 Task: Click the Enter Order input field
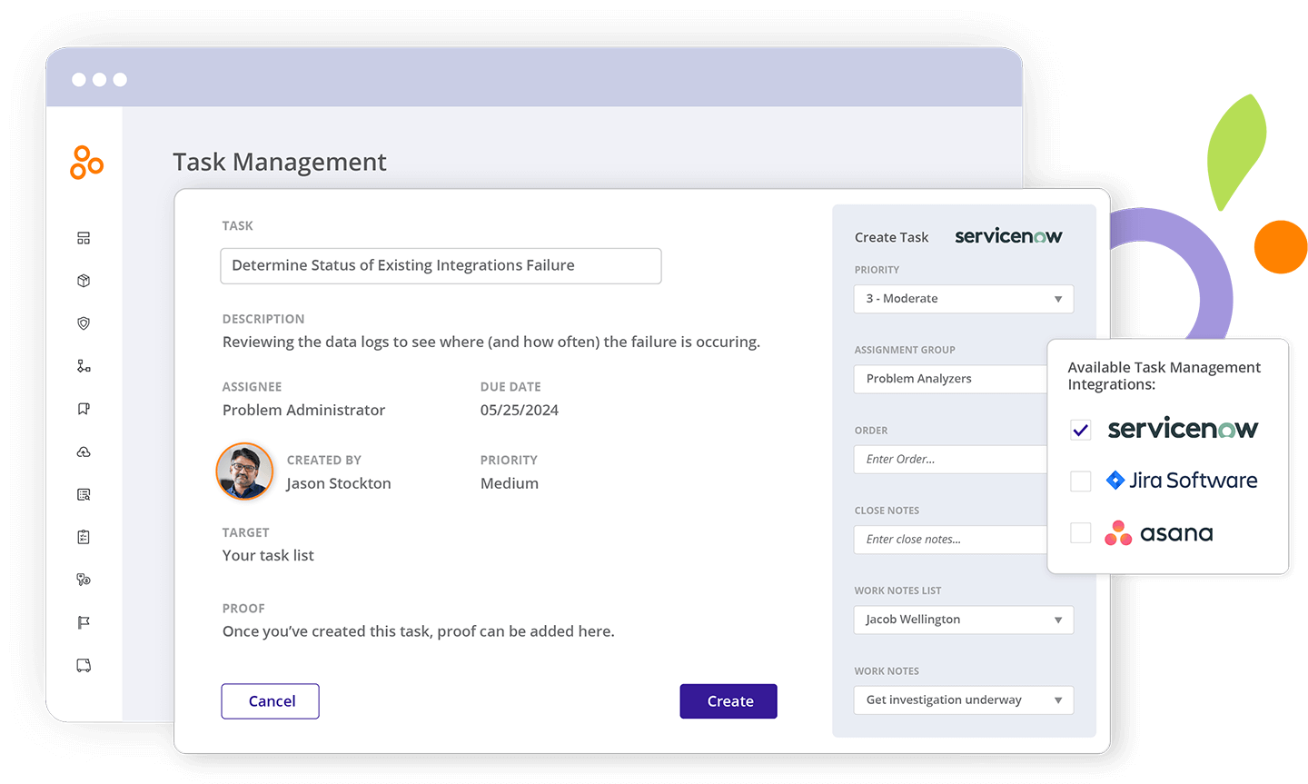(x=951, y=459)
